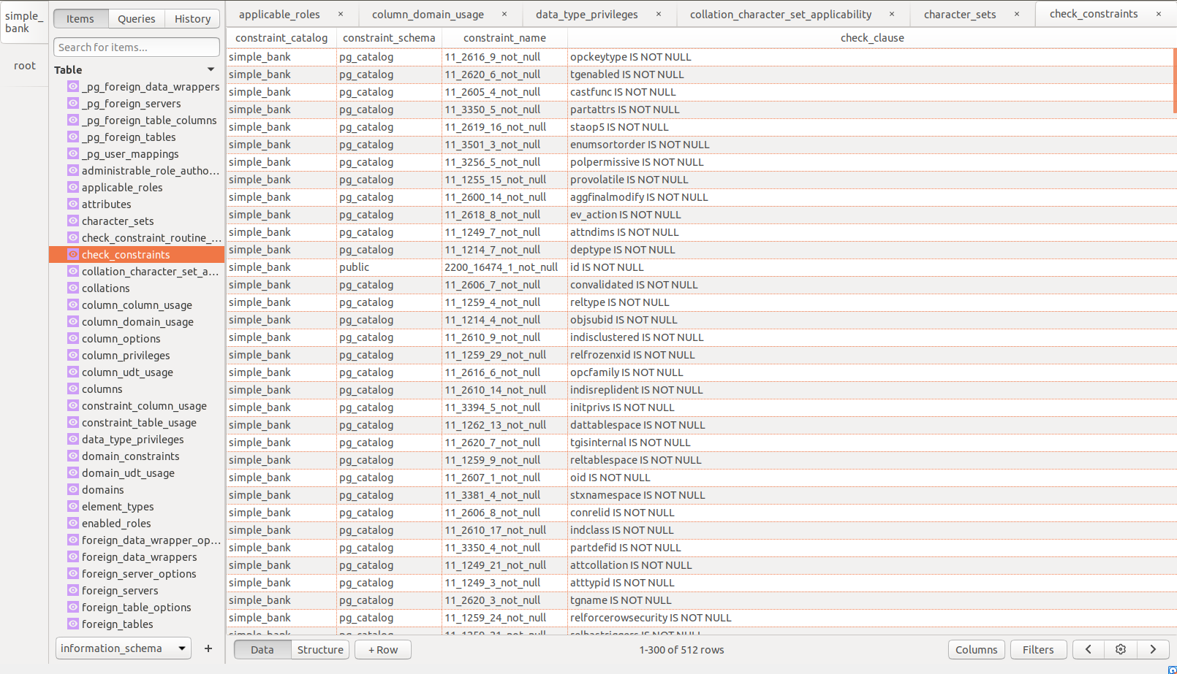Switch to the History tab
1177x674 pixels.
(x=192, y=19)
